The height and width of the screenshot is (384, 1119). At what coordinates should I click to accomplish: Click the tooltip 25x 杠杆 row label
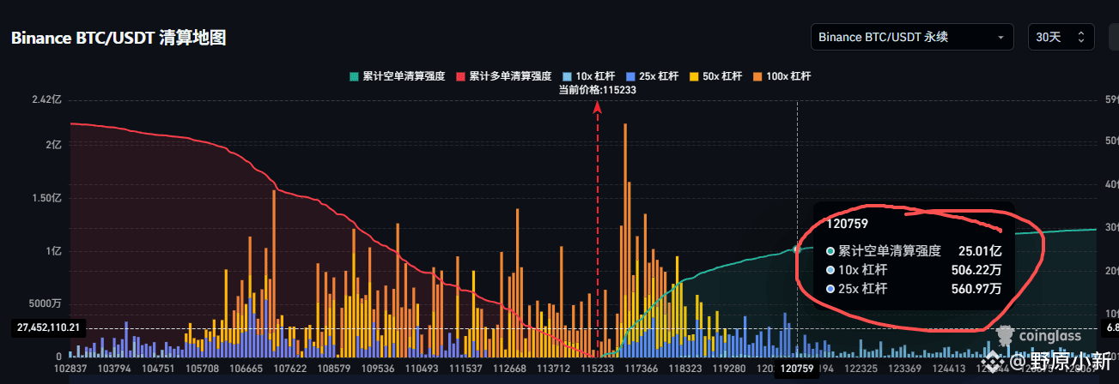pos(863,289)
